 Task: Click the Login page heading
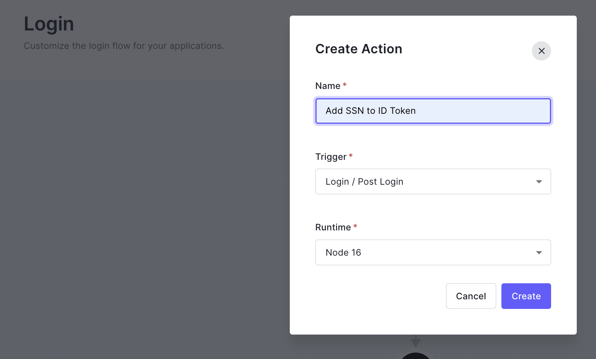(49, 24)
